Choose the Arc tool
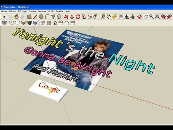 (x=47, y=17)
